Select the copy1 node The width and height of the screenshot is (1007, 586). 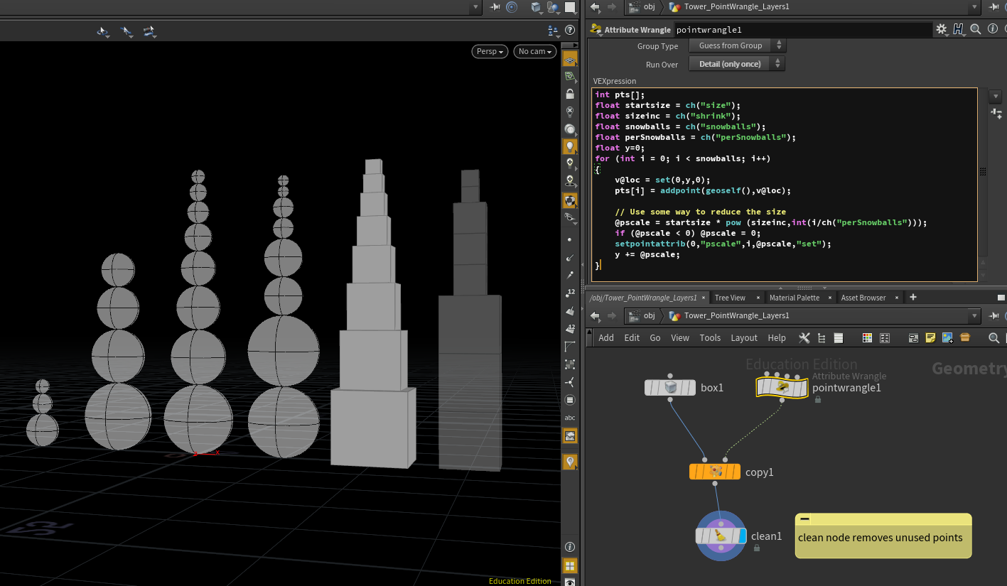714,472
